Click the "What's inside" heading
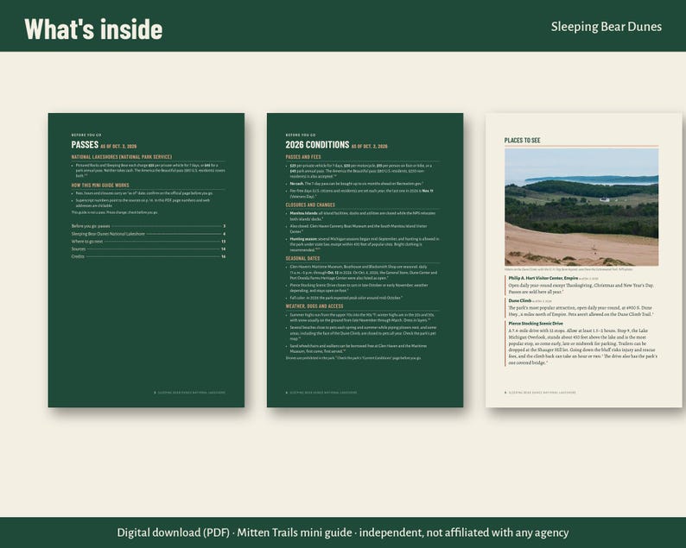Viewport: 686px width, 548px height. tap(93, 29)
